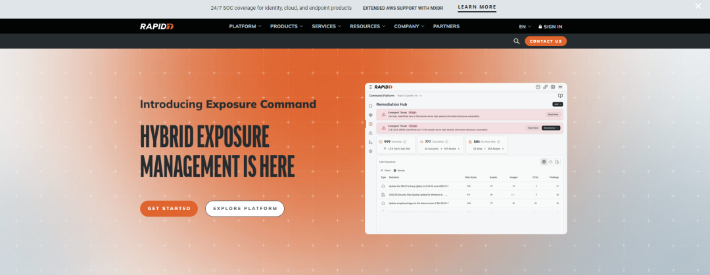Open the 167 Assets link

click(453, 149)
